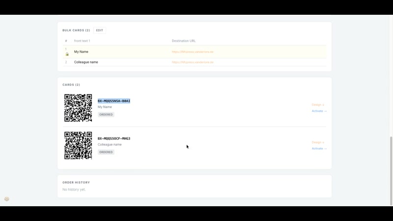Screen dimensions: 393x221
Task: Click the CARDS (2) heading
Action: pos(71,84)
